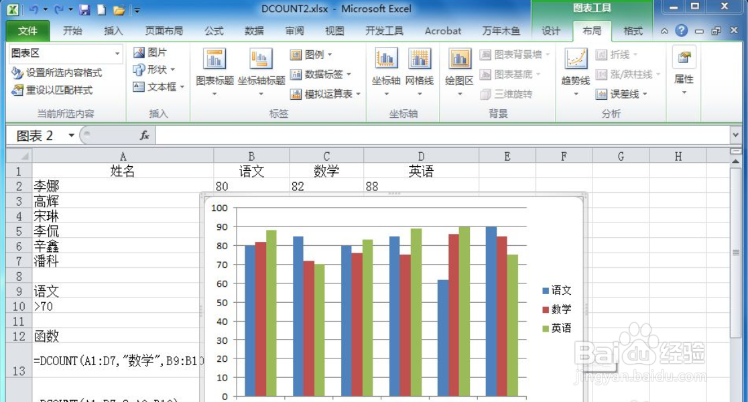This screenshot has width=748, height=402.
Task: Click the legend entry 语文 color marker
Action: 546,290
